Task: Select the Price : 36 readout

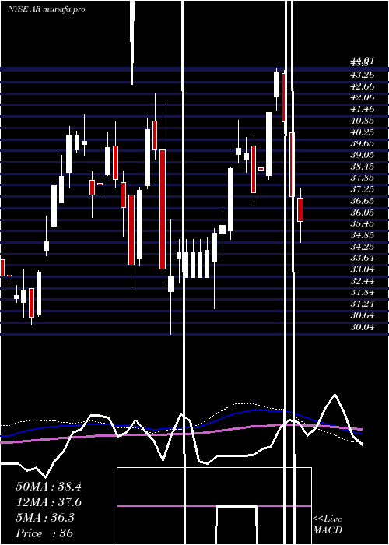Action: (44, 533)
